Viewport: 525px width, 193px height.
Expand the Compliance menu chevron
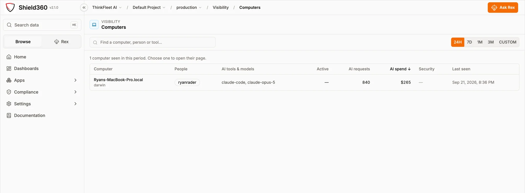coord(75,92)
